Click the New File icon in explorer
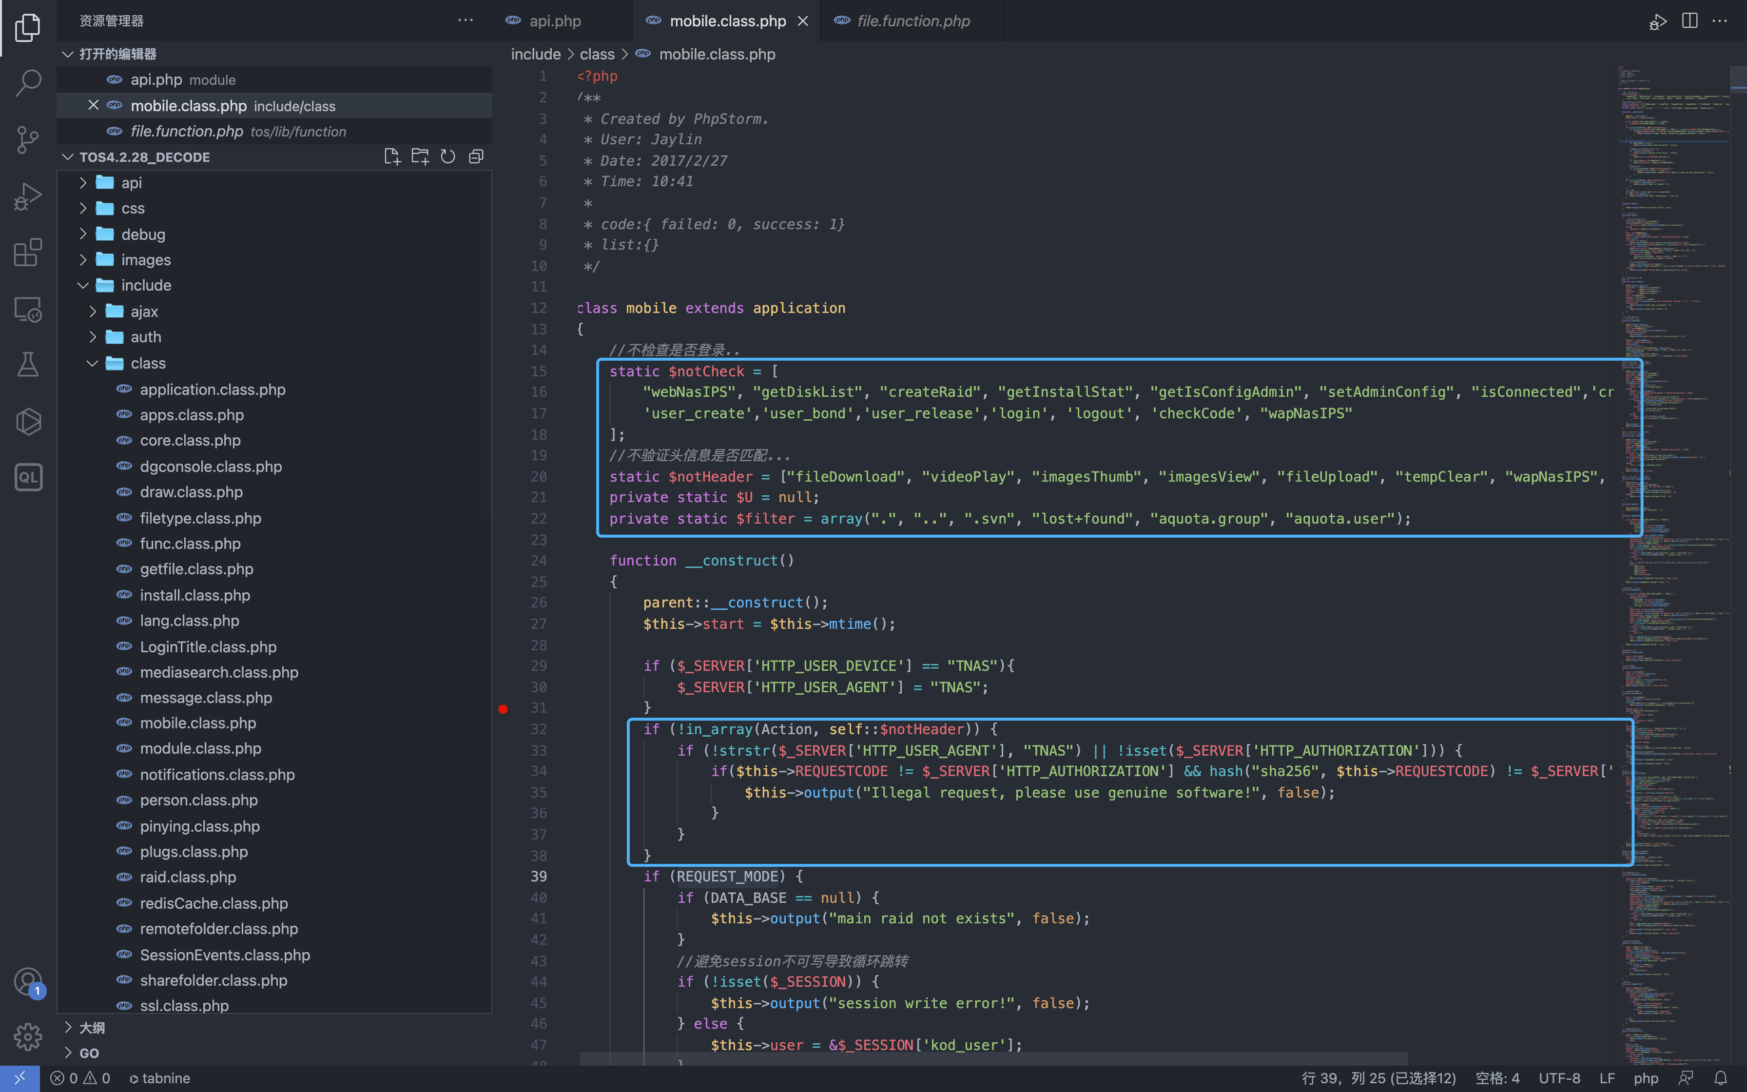Viewport: 1747px width, 1092px height. click(392, 156)
